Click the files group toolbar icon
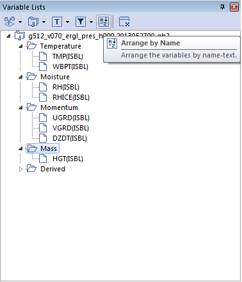The image size is (242, 282). [x=33, y=22]
